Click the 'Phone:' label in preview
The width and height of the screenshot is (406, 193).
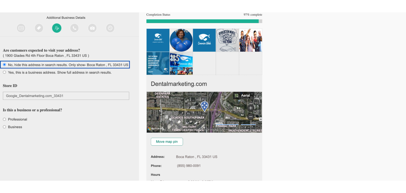click(x=156, y=166)
